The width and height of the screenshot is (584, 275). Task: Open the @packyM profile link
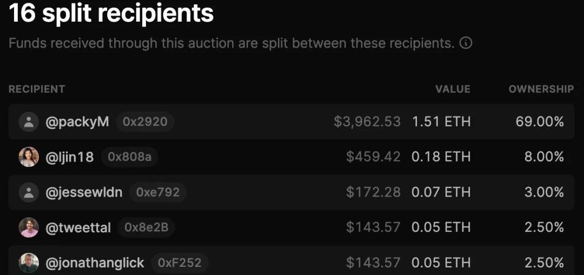(x=77, y=122)
